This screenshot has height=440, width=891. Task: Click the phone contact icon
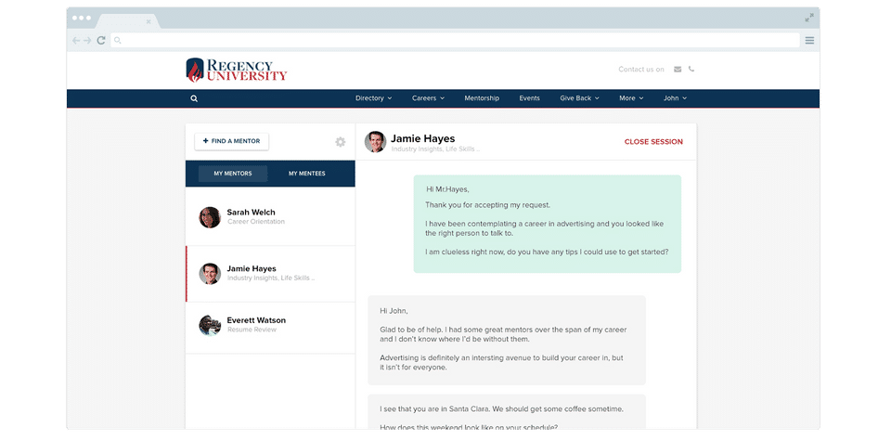coord(691,70)
